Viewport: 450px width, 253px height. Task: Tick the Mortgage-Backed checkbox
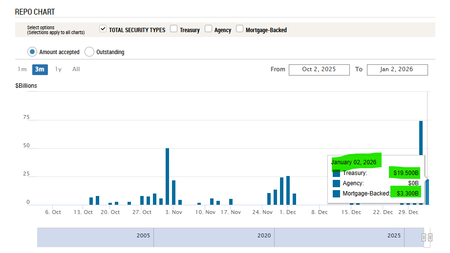coord(239,29)
